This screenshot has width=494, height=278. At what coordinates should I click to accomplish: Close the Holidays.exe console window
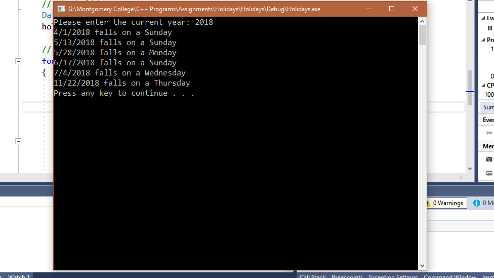415,9
